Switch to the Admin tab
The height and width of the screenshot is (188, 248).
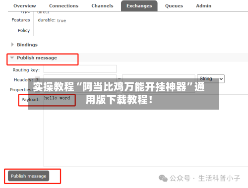[x=204, y=6]
